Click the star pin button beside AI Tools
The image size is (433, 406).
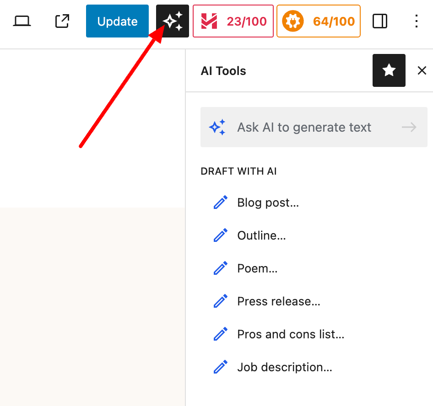[x=389, y=70]
